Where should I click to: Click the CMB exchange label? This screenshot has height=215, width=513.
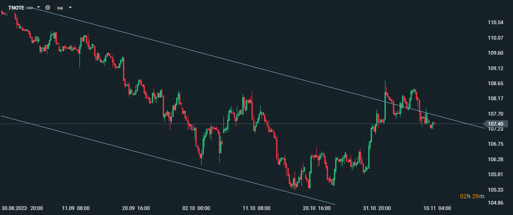(29, 8)
